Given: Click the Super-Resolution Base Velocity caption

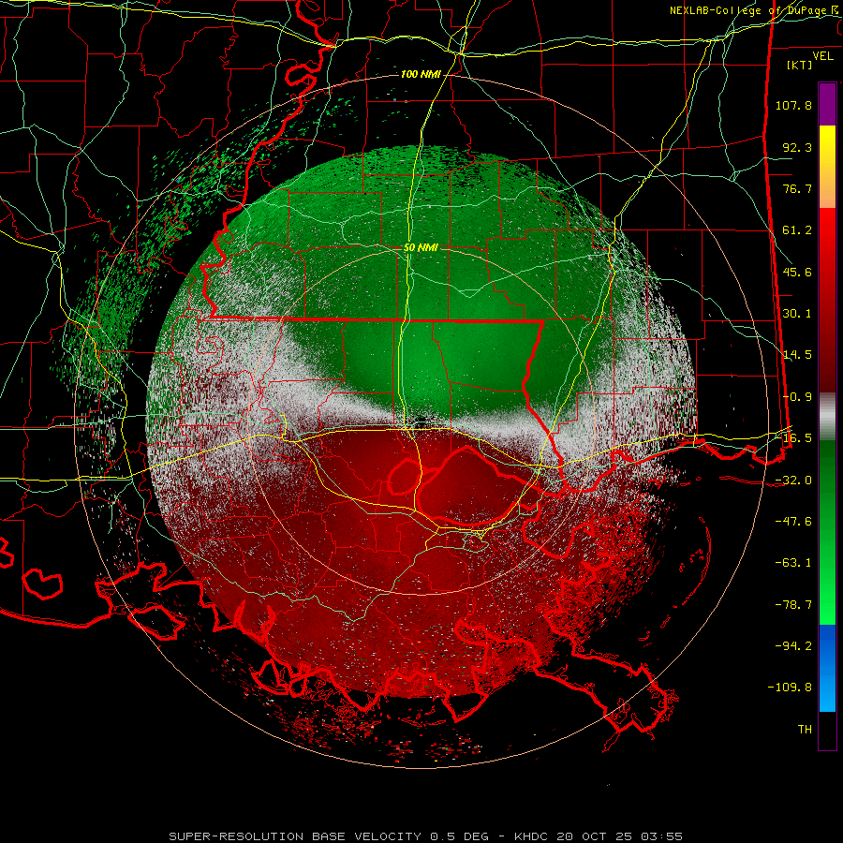Looking at the screenshot, I should [x=426, y=836].
